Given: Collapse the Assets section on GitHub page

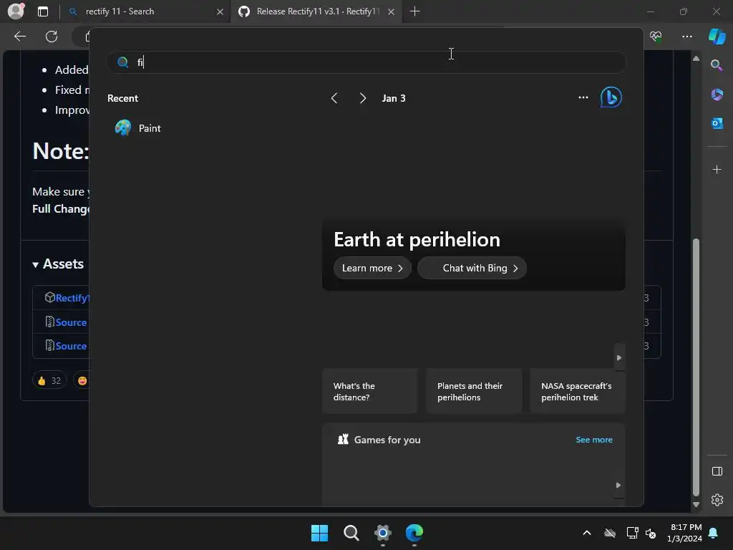Looking at the screenshot, I should [x=58, y=264].
